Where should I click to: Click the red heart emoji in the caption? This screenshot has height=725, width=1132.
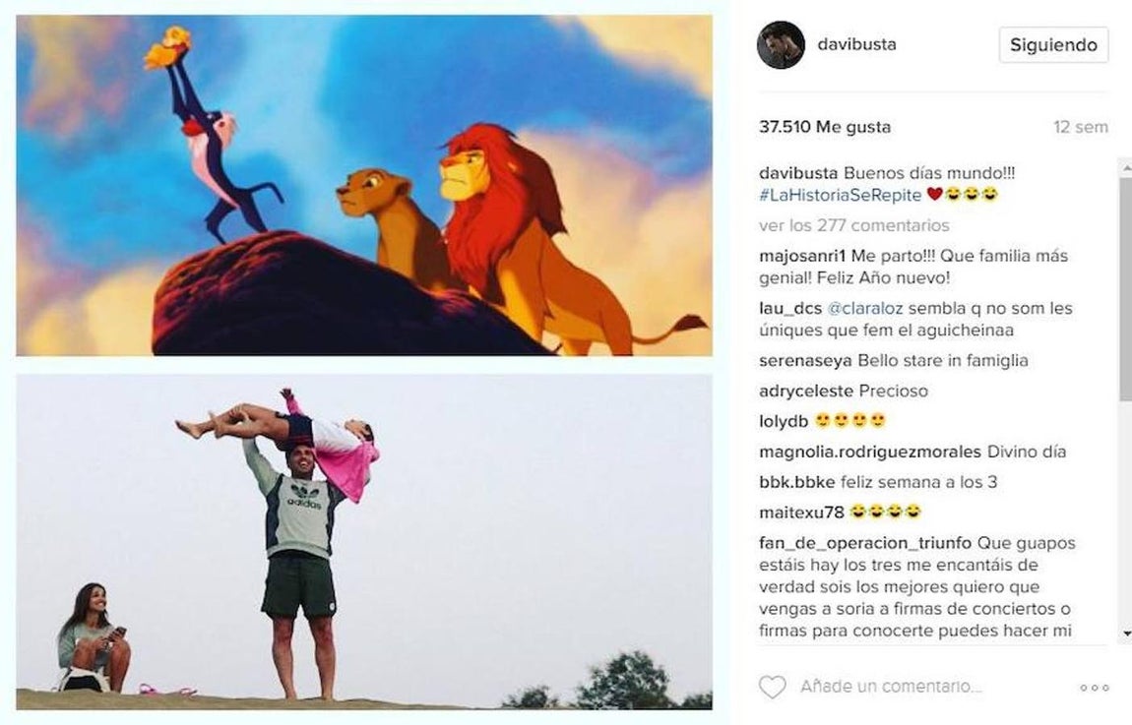[934, 194]
